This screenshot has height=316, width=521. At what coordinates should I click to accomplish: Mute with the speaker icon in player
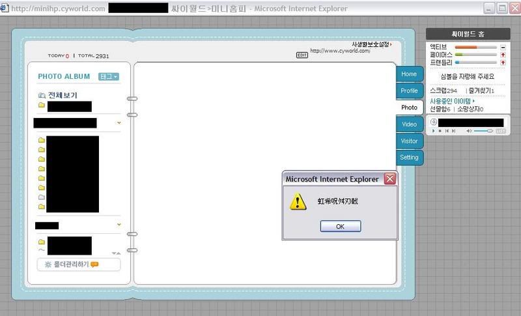coord(469,131)
